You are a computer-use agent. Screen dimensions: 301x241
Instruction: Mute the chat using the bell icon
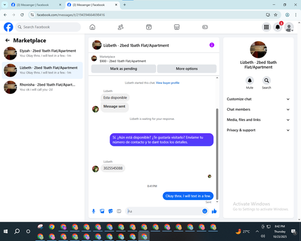click(x=249, y=81)
